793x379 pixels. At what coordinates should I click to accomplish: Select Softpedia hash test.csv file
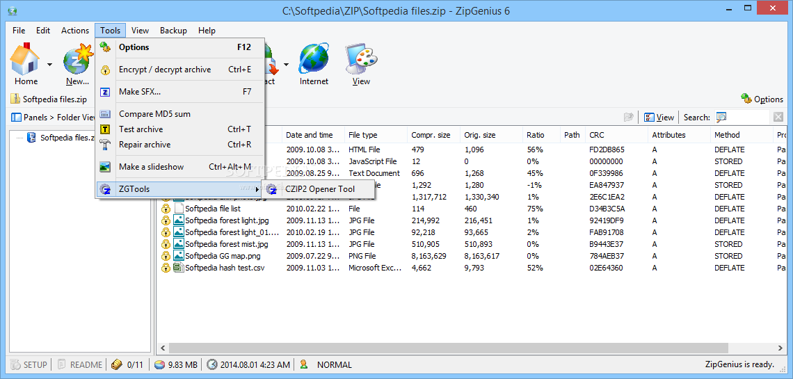point(225,268)
